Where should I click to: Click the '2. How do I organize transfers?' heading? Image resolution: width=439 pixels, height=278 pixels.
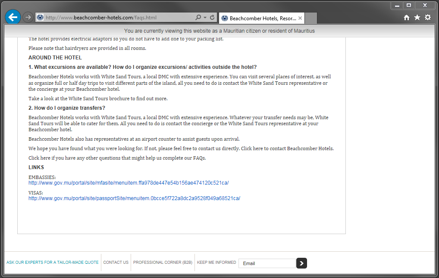click(x=67, y=108)
